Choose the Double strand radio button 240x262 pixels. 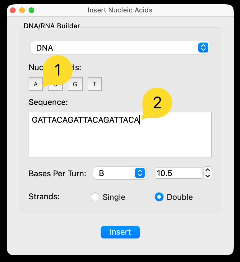tap(159, 197)
